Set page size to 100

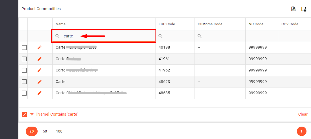(59, 131)
